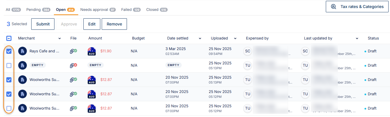Click the missing attachment icon on EMPTY row
Image resolution: width=390 pixels, height=117 pixels.
[x=73, y=66]
